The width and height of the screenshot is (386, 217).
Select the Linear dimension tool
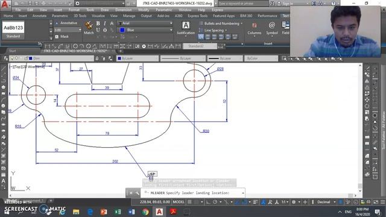[x=47, y=46]
